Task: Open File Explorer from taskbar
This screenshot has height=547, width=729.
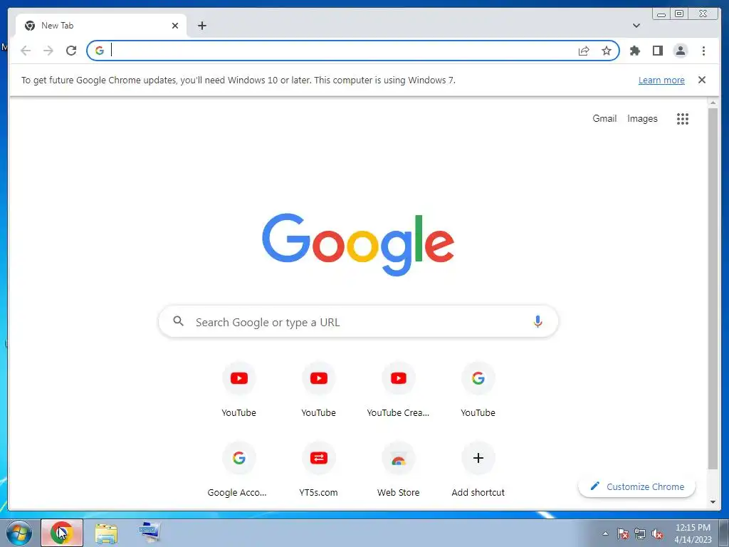Action: point(106,533)
